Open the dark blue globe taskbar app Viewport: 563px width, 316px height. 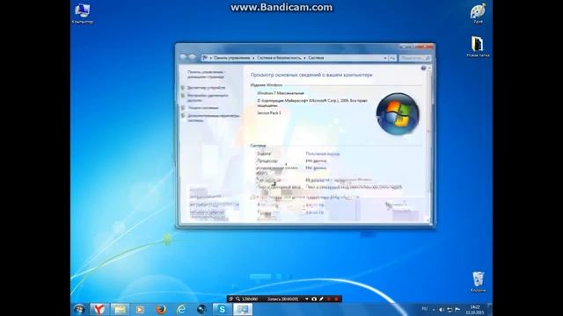(x=201, y=309)
